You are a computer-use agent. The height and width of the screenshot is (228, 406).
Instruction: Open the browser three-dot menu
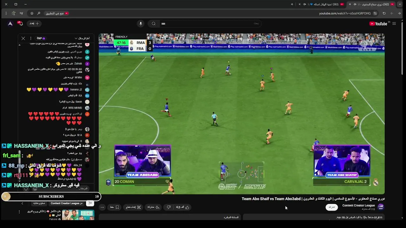(6, 13)
